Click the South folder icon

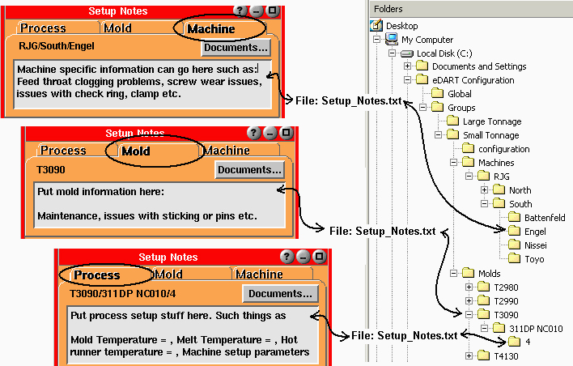click(499, 204)
